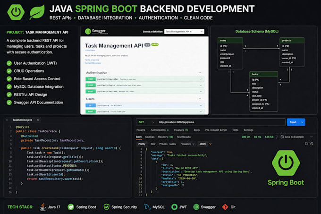The height and width of the screenshot is (214, 321).
Task: Close the TaskService.java tab
Action: point(38,120)
